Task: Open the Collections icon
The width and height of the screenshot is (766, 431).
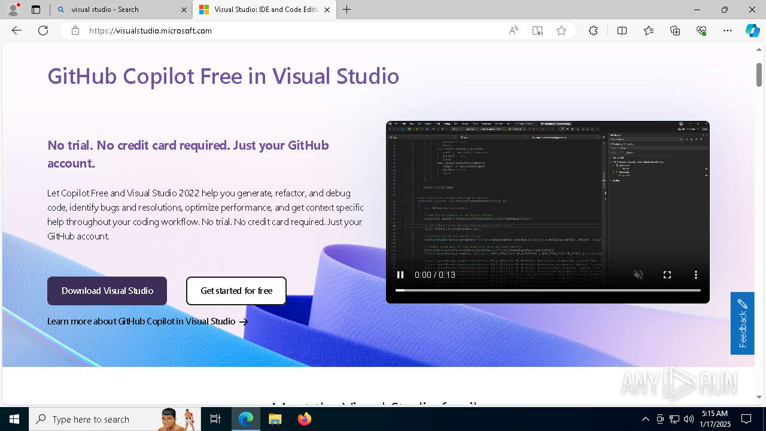Action: click(x=675, y=31)
